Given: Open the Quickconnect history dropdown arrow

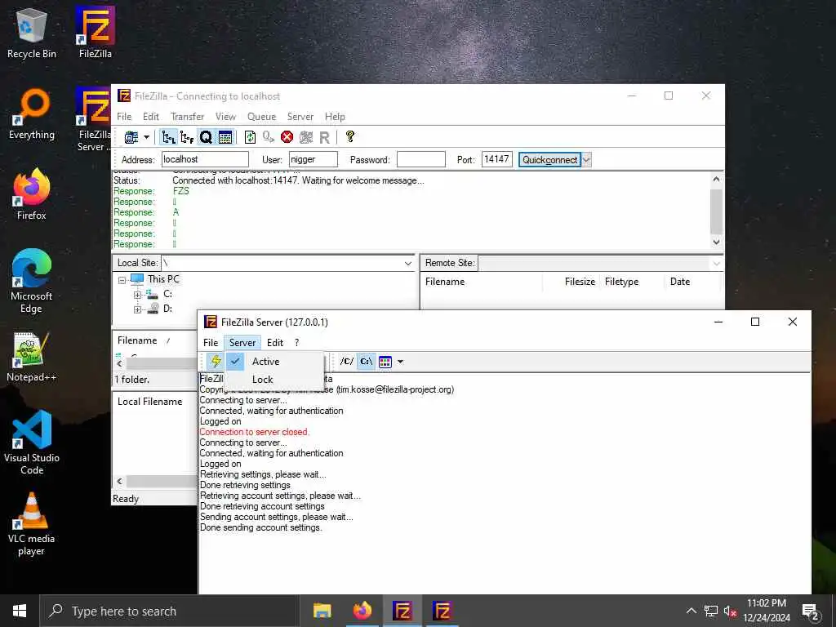Looking at the screenshot, I should [586, 159].
